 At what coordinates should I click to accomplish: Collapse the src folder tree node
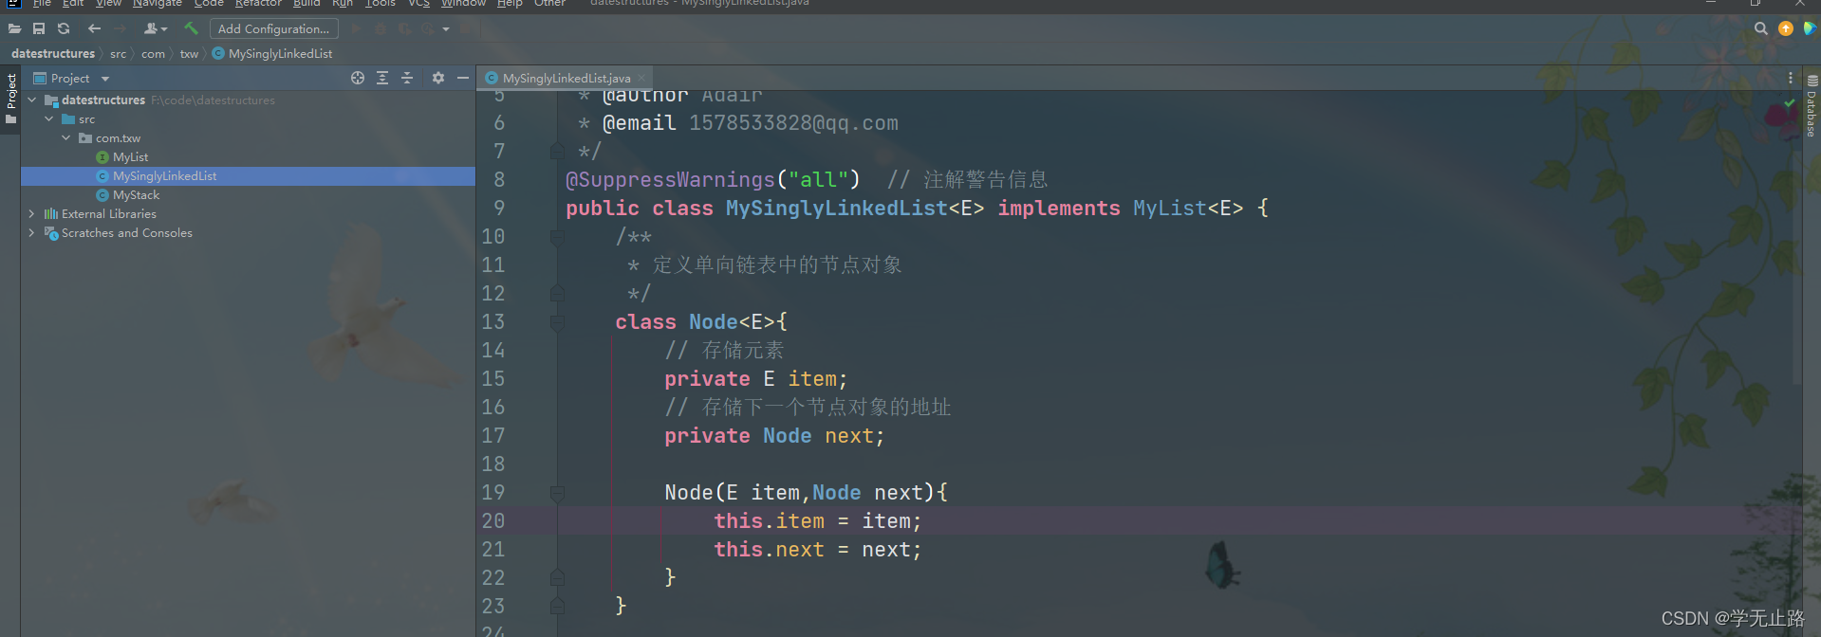(x=49, y=118)
